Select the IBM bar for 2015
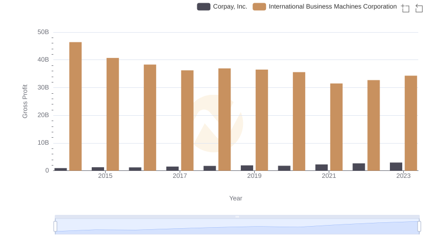 113,114
